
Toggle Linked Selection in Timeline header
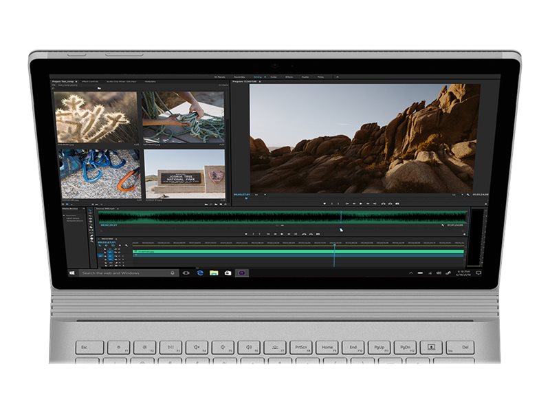tap(113, 246)
